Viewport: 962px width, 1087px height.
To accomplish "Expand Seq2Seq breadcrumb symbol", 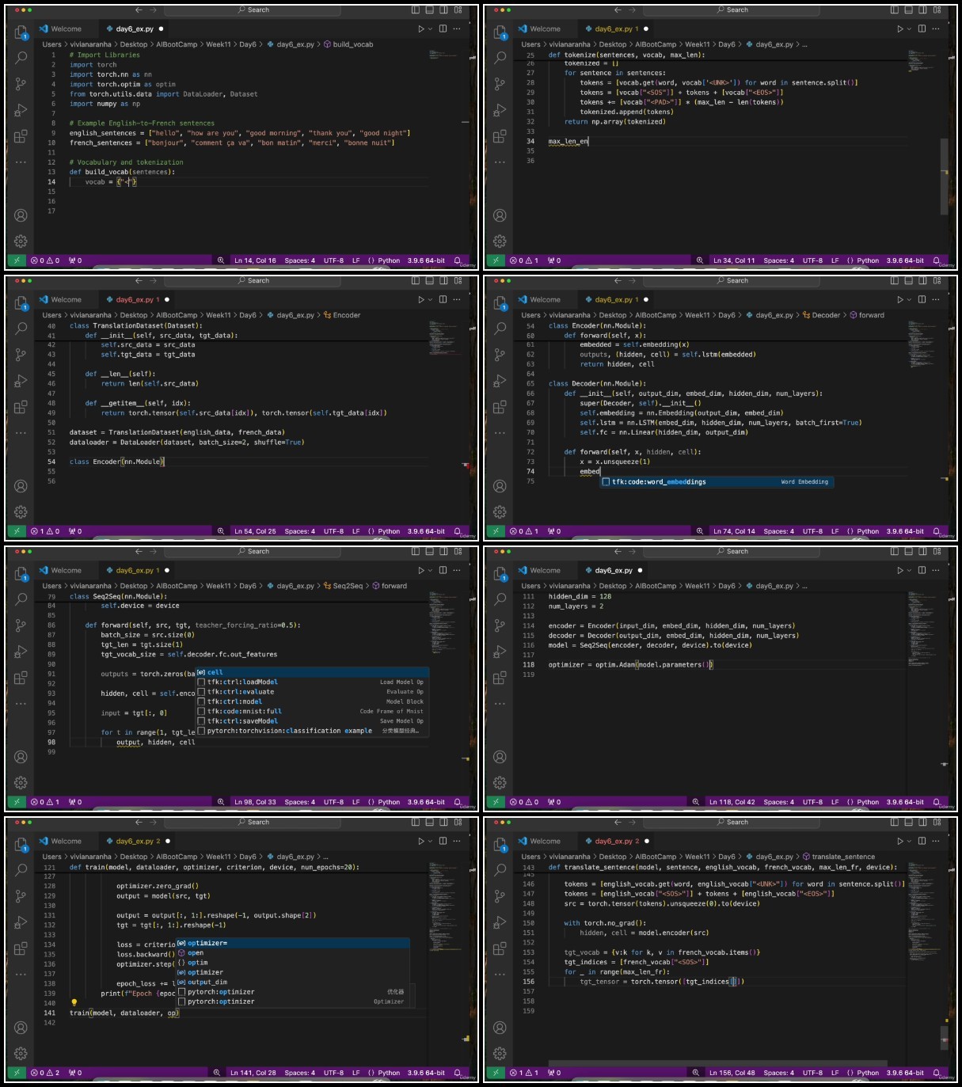I will [343, 586].
